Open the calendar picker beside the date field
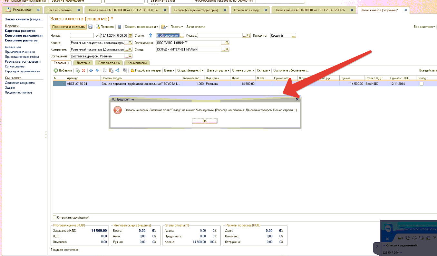 tap(130, 36)
